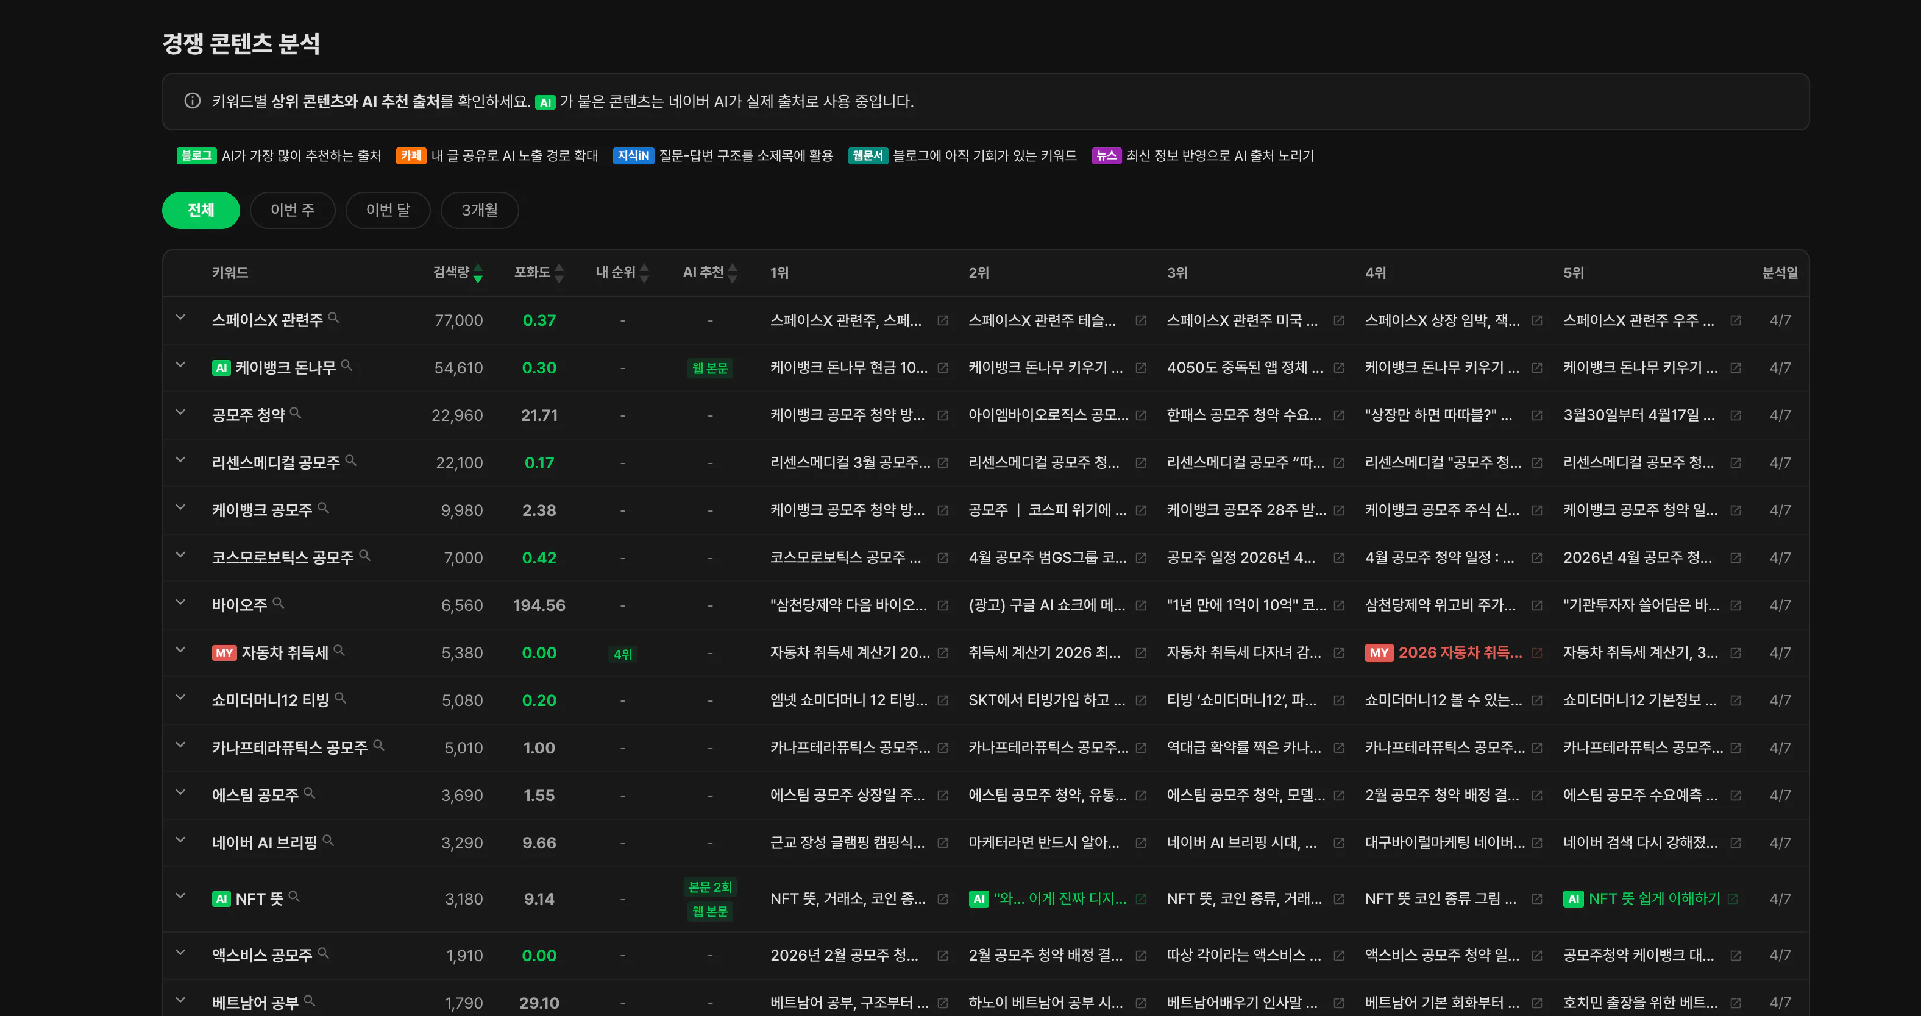Sort table by 내 순위 column

coord(623,273)
